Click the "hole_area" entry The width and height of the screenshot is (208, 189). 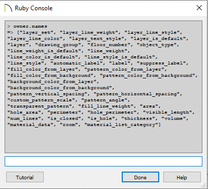[24, 113]
